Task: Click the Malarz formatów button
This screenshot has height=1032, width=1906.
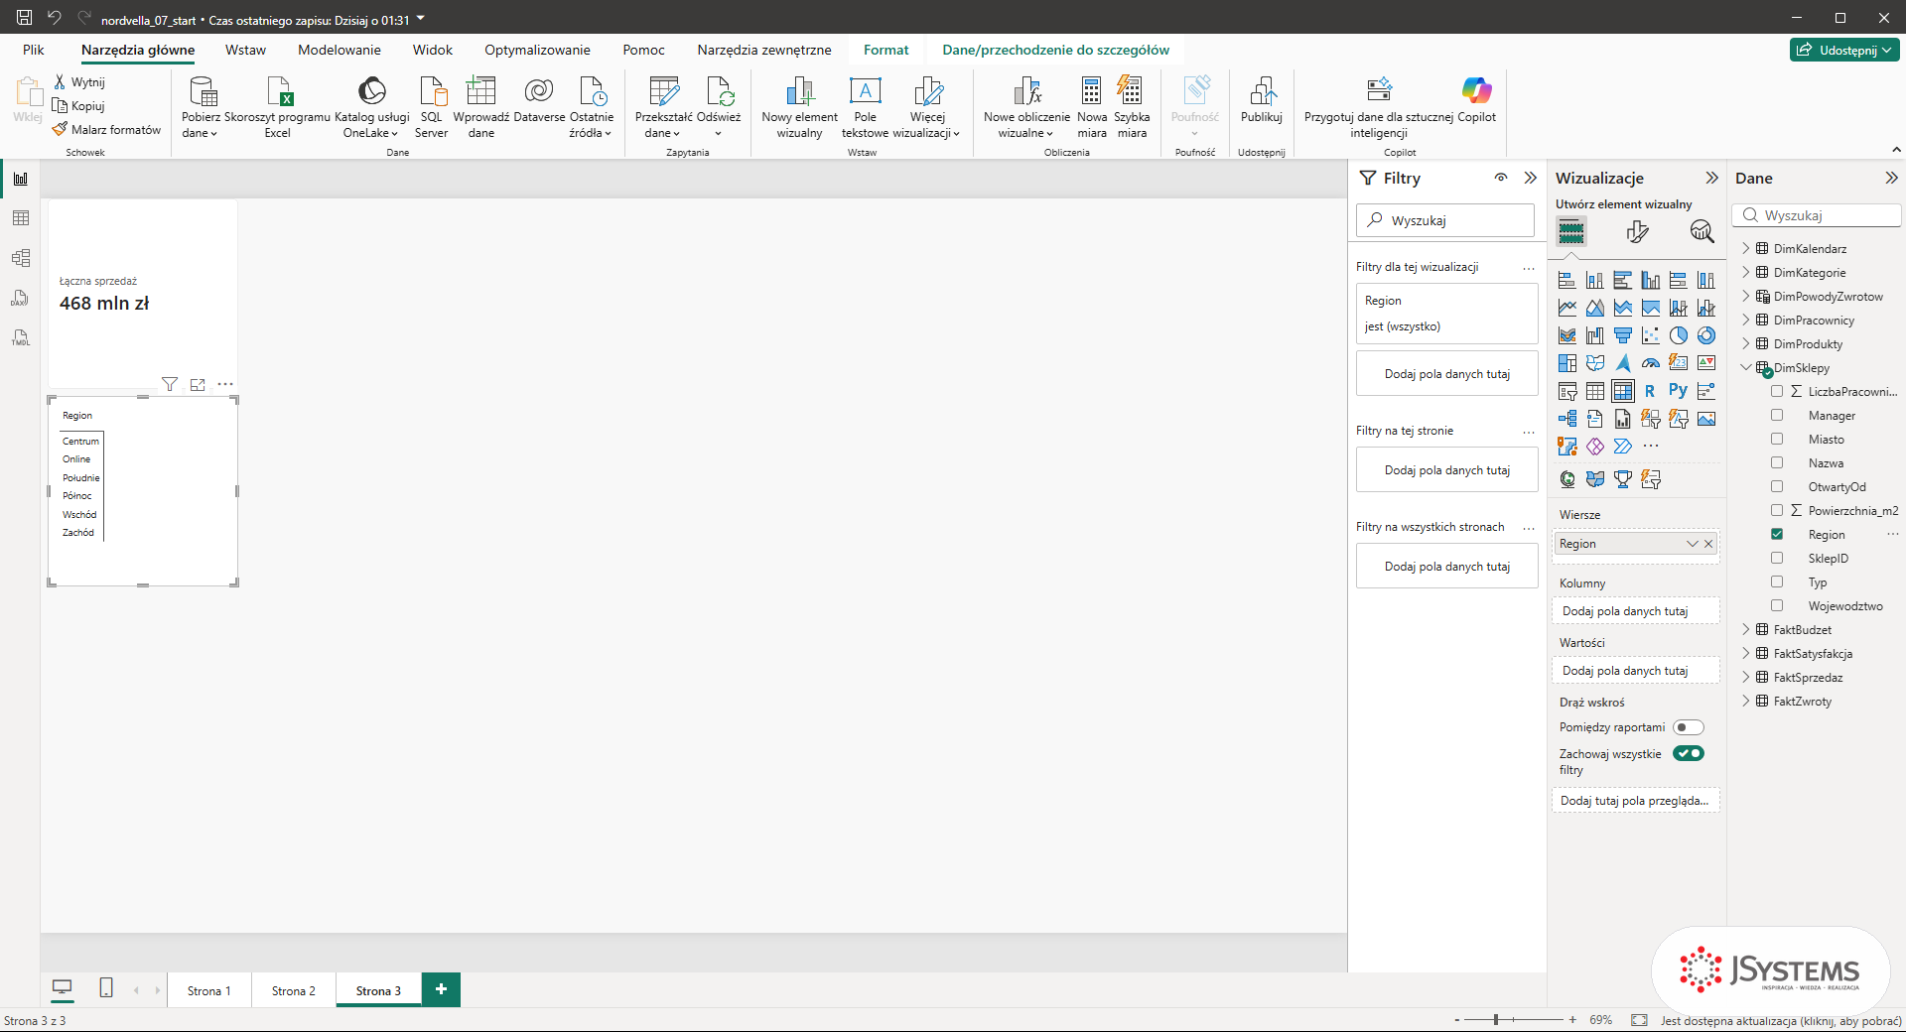Action: [x=107, y=130]
